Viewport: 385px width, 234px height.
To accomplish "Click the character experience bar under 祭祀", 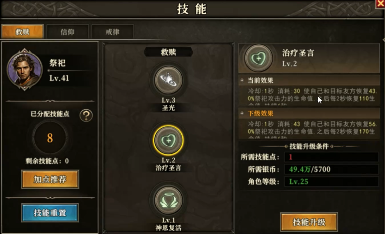I will 70,70.
